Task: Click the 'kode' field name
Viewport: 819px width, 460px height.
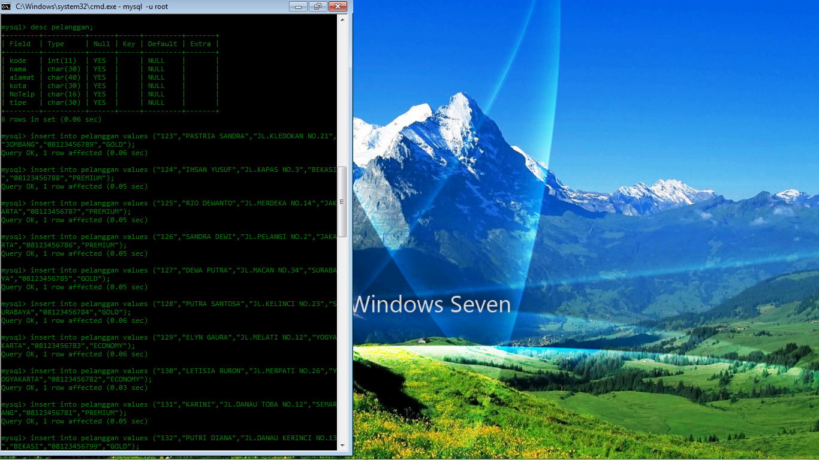Action: point(18,60)
